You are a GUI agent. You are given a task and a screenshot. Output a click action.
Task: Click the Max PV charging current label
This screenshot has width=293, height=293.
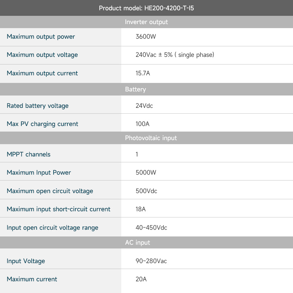(x=42, y=124)
